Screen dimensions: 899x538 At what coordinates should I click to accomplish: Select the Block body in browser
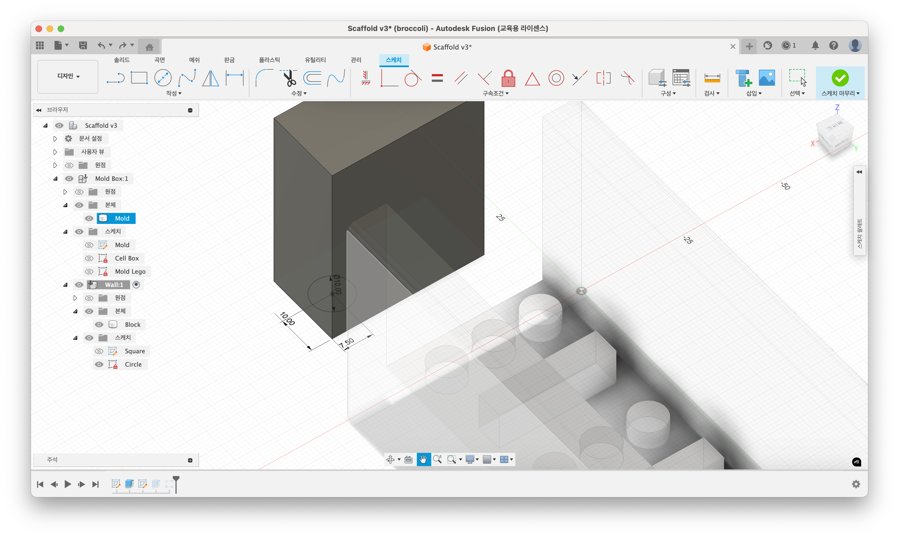click(133, 325)
